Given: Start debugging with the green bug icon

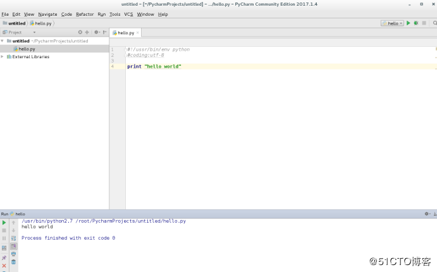Looking at the screenshot, I should pos(416,23).
